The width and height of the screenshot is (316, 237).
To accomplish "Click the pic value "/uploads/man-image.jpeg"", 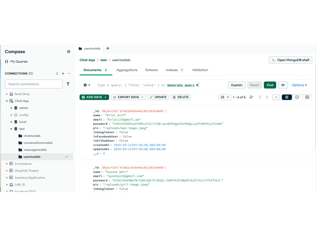I will pyautogui.click(x=125, y=128).
